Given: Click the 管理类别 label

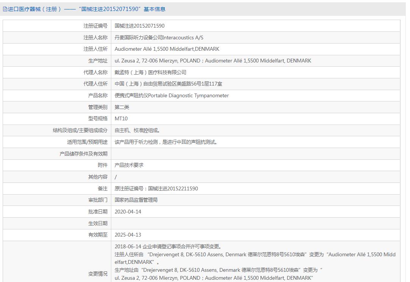Looking at the screenshot, I should tap(98, 107).
